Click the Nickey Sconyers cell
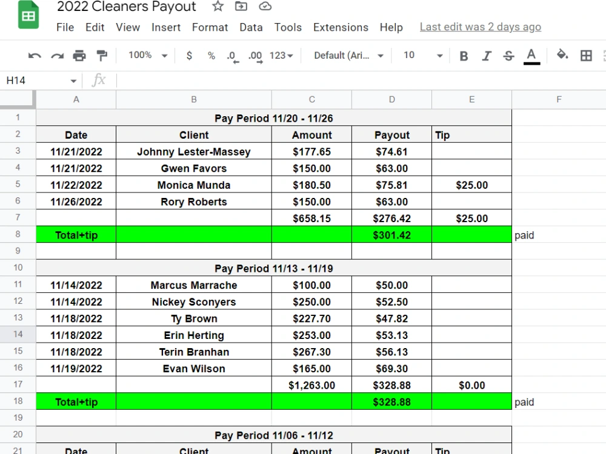The height and width of the screenshot is (454, 606). 194,301
